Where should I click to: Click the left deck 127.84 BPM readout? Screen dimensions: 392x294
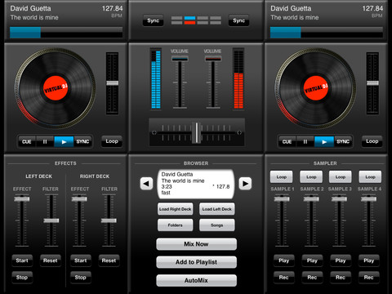113,8
